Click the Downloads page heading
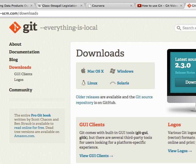 [100, 53]
